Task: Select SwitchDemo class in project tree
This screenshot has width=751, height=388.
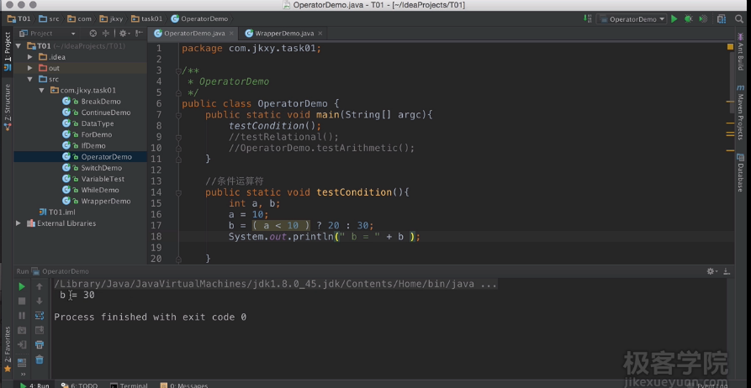Action: (x=101, y=168)
